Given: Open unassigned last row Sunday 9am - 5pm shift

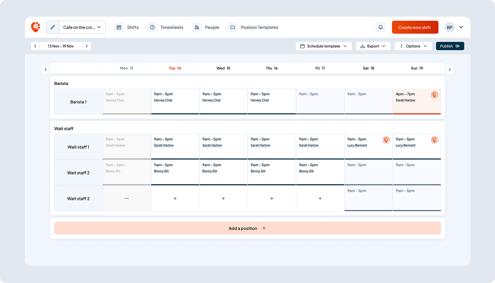Looking at the screenshot, I should coord(417,198).
